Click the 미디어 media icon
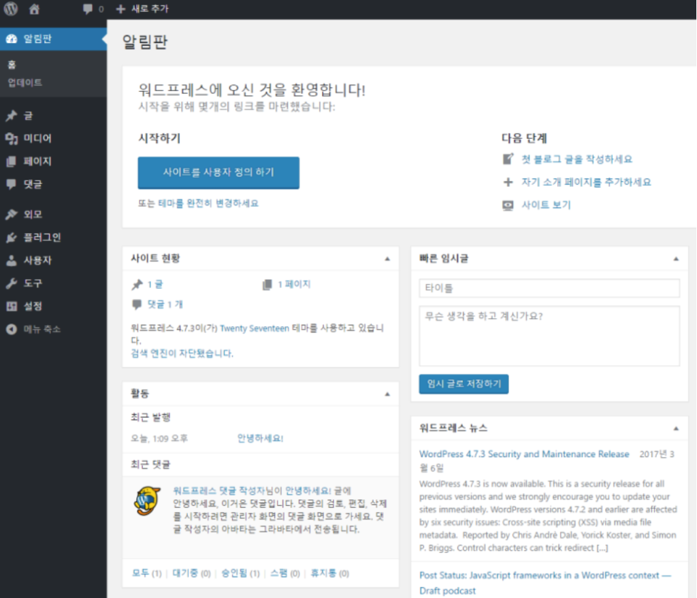The width and height of the screenshot is (697, 598). pos(12,139)
